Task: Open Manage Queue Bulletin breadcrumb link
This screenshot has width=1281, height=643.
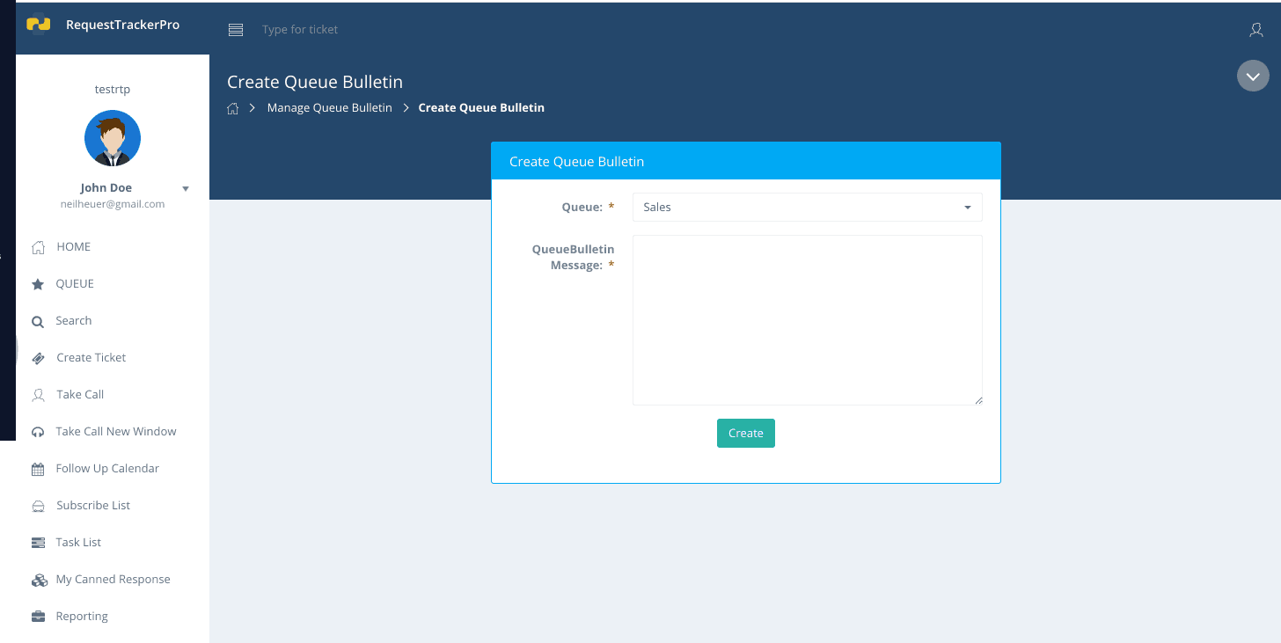Action: point(329,106)
